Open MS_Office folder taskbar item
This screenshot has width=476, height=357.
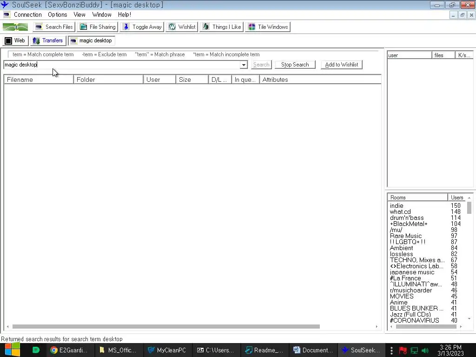118,350
